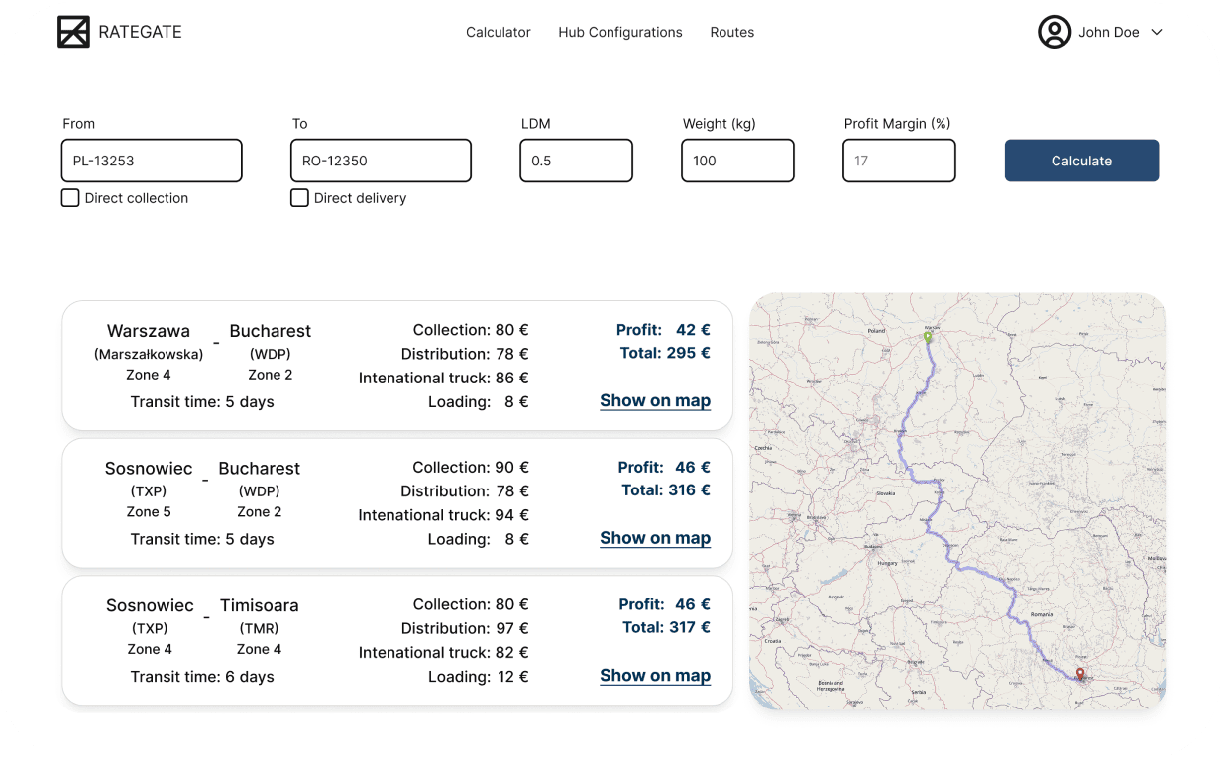
Task: Switch to the Hub Configurations page
Action: click(x=619, y=32)
